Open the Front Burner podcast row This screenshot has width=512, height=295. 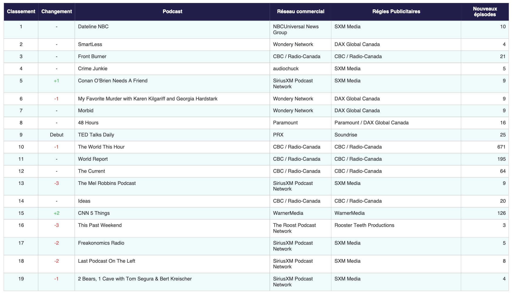(x=92, y=57)
